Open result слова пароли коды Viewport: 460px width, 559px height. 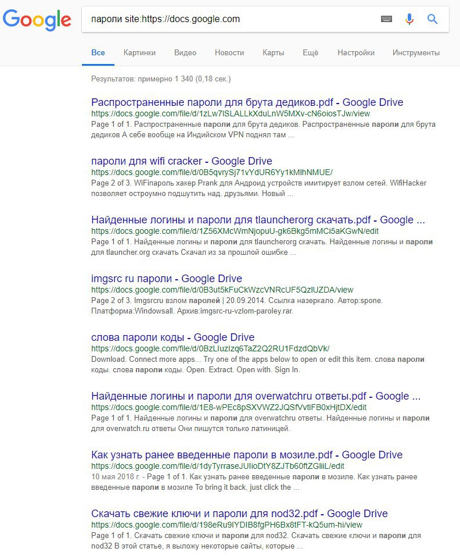pyautogui.click(x=172, y=337)
